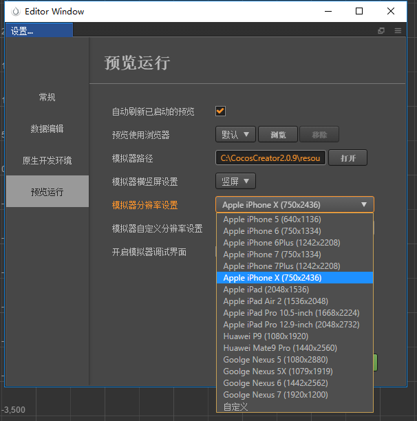
Task: Close the Editor Window
Action: (391, 11)
